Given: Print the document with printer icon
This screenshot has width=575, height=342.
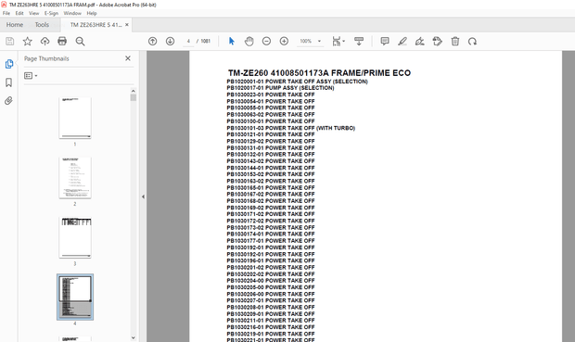Looking at the screenshot, I should coord(62,42).
